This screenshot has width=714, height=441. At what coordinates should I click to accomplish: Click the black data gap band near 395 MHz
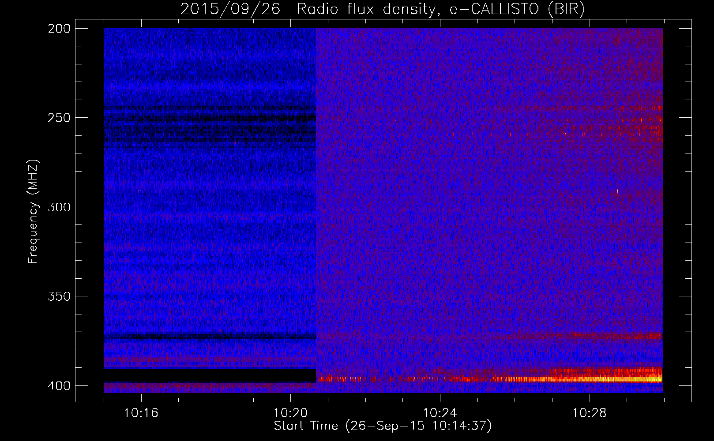point(210,376)
